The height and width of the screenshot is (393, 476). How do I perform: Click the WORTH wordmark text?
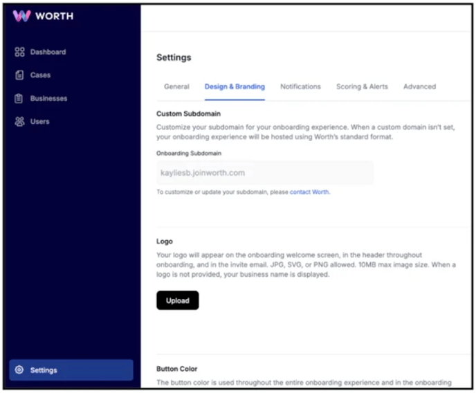(x=54, y=16)
